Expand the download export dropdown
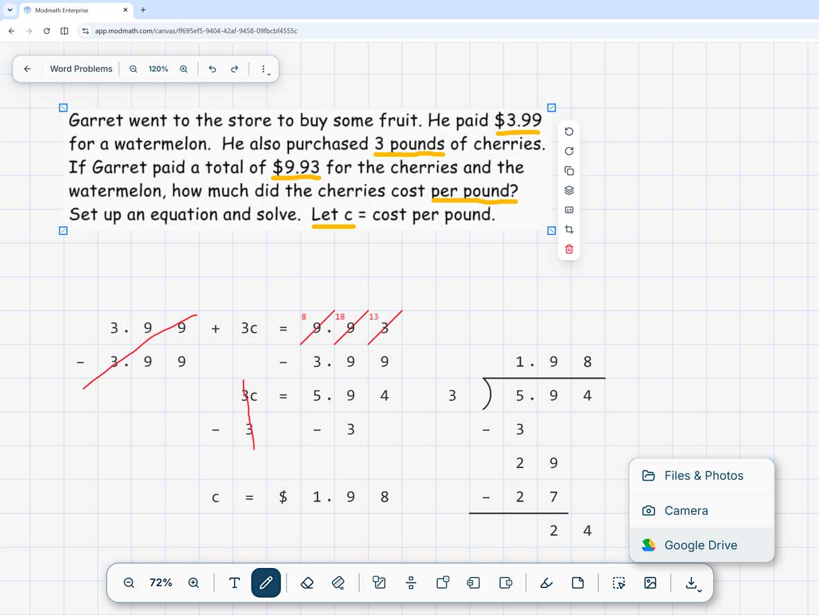 click(x=693, y=583)
